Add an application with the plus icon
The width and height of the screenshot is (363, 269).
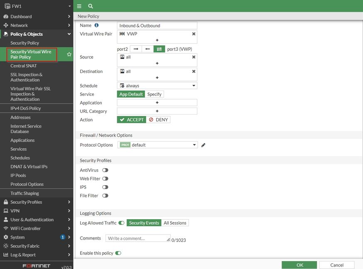click(x=157, y=103)
